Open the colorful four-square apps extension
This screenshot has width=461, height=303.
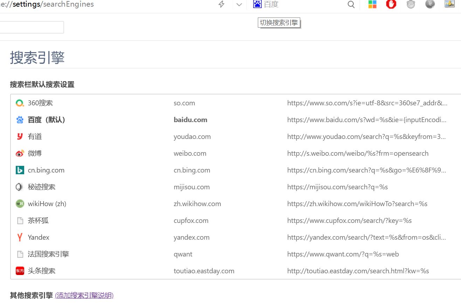pos(372,5)
